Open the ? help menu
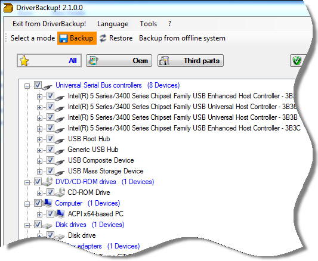Viewport: 318px width, 261px height. point(169,24)
